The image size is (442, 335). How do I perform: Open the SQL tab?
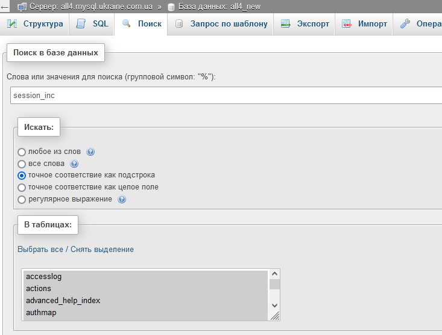[x=92, y=24]
